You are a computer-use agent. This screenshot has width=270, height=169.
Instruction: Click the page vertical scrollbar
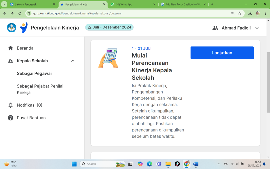pos(268,82)
